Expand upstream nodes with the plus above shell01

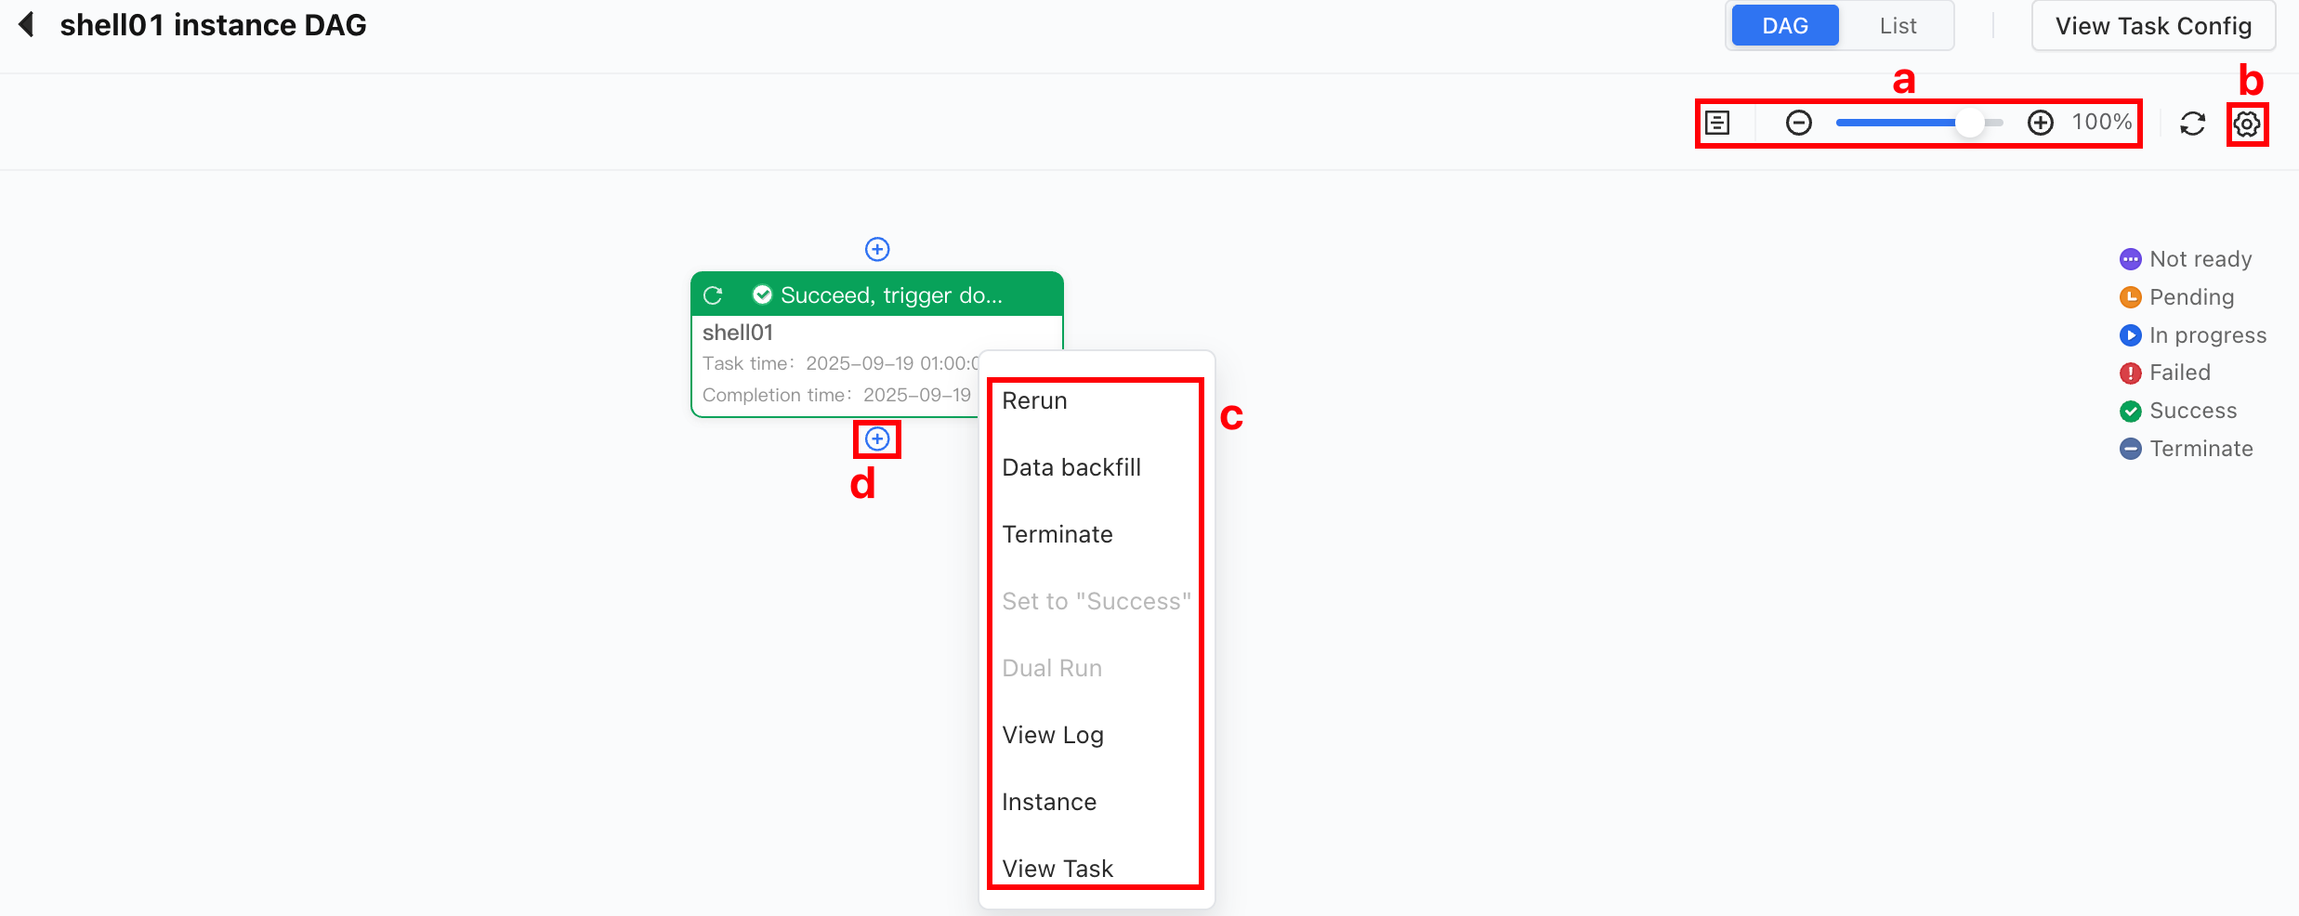coord(877,249)
